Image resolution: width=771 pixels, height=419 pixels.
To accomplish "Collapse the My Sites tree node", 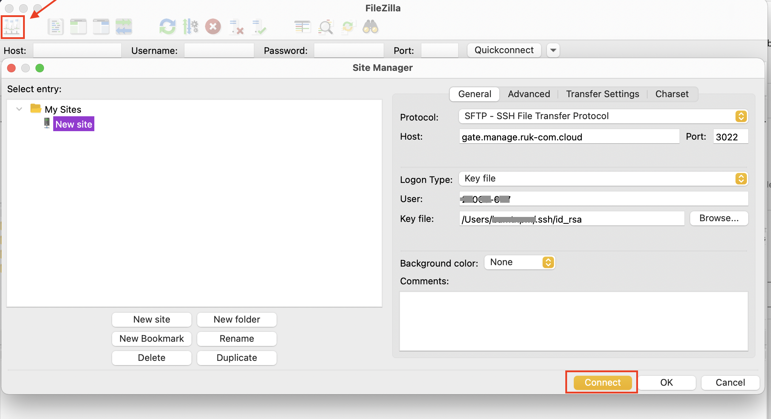I will [x=19, y=109].
